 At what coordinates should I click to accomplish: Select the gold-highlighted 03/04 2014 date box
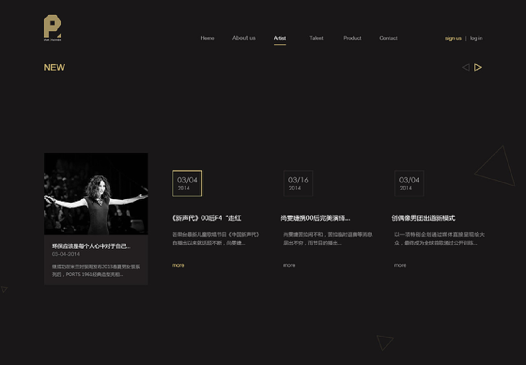(187, 183)
